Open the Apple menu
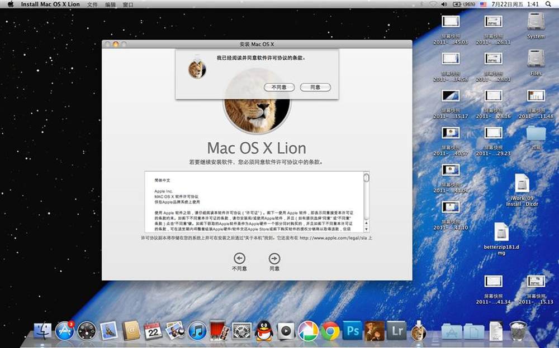The image size is (559, 348). click(x=10, y=4)
